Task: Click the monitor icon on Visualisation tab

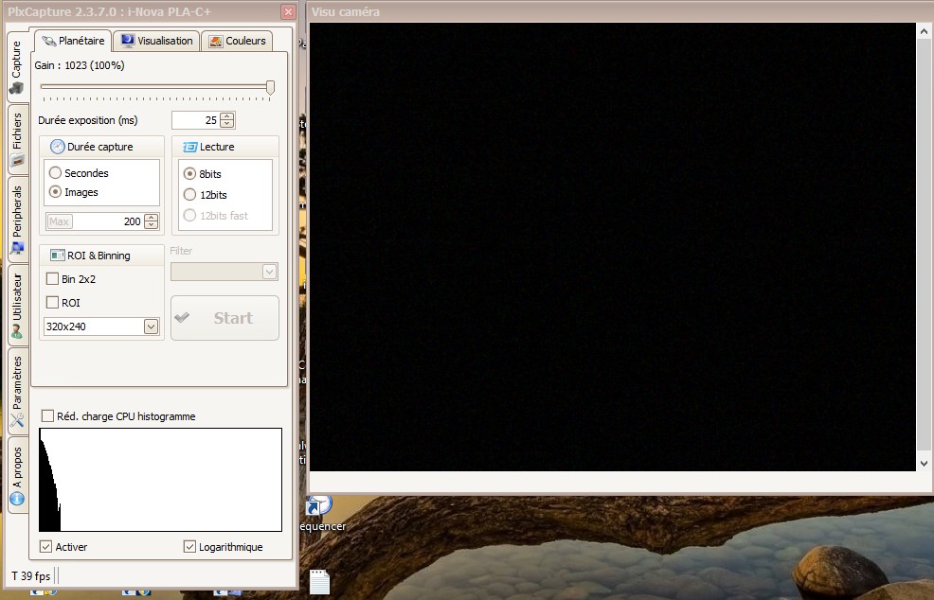Action: (128, 41)
